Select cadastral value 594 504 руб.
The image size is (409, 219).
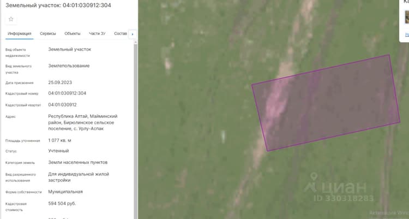click(62, 204)
